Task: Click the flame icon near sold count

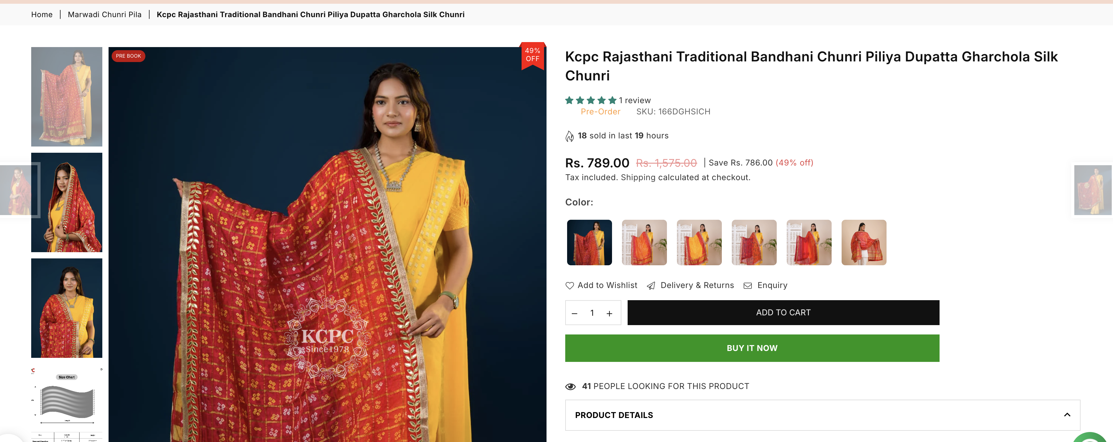Action: coord(570,137)
